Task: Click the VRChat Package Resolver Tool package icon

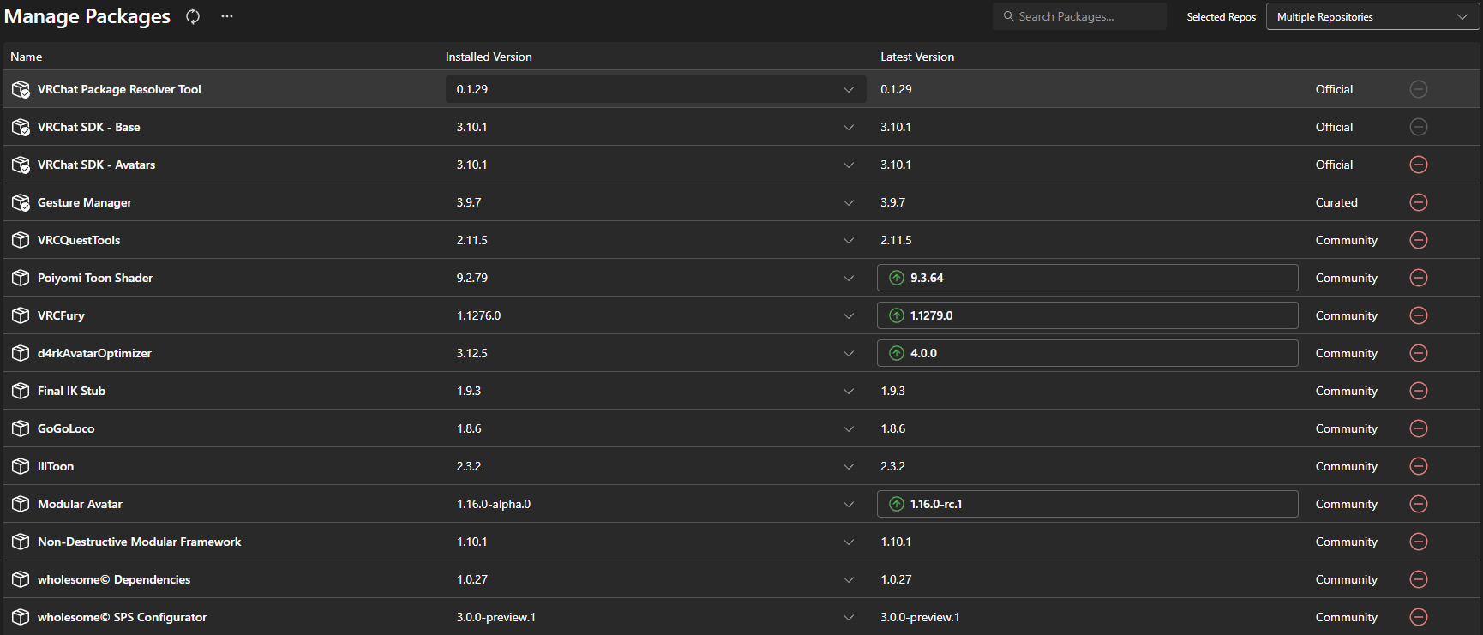Action: point(21,89)
